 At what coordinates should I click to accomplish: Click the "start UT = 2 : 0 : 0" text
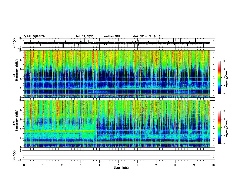146,36
